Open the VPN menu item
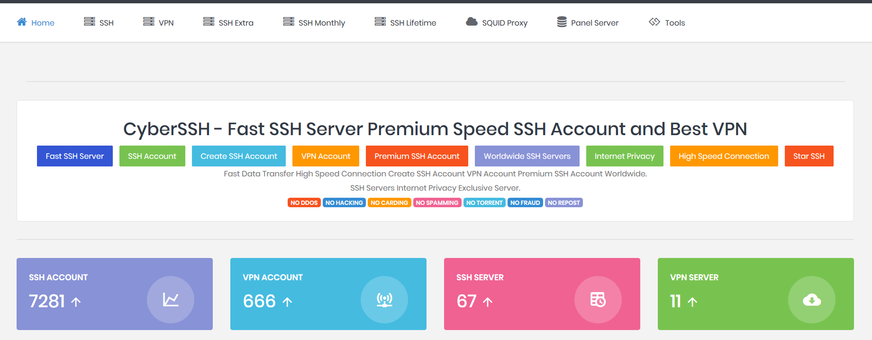 [x=158, y=22]
